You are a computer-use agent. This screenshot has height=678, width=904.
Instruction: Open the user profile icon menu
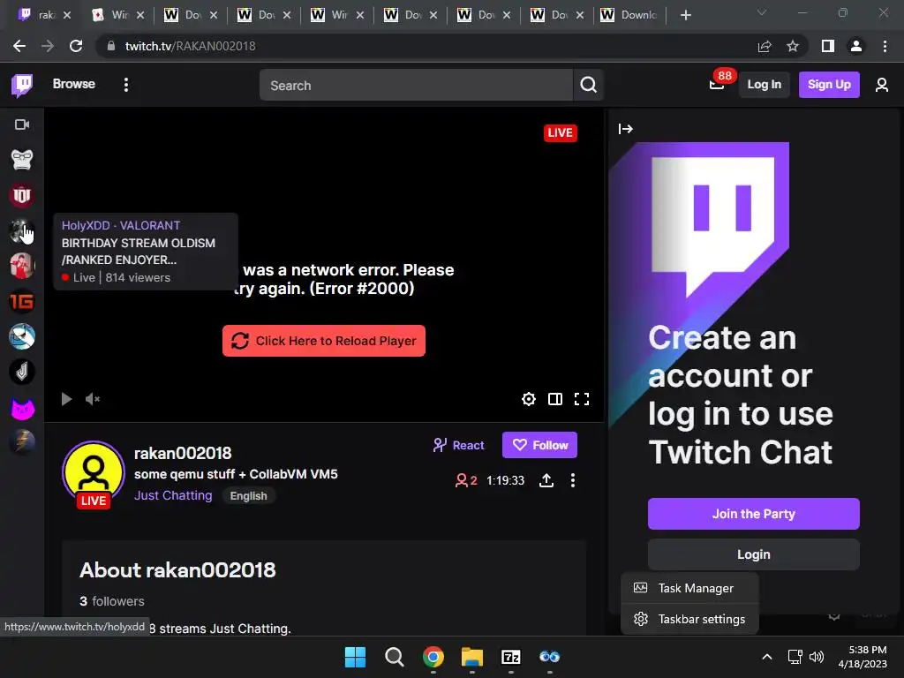click(x=881, y=86)
